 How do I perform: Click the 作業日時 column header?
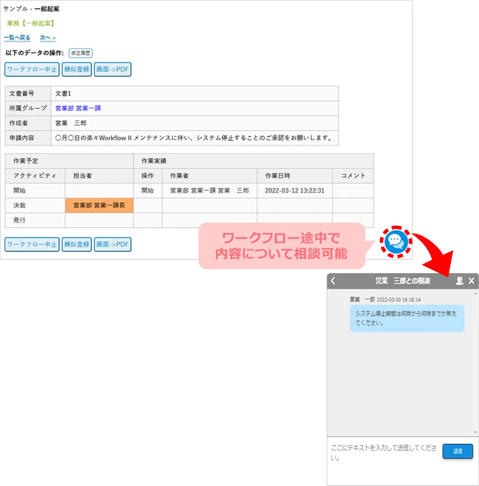coord(295,176)
